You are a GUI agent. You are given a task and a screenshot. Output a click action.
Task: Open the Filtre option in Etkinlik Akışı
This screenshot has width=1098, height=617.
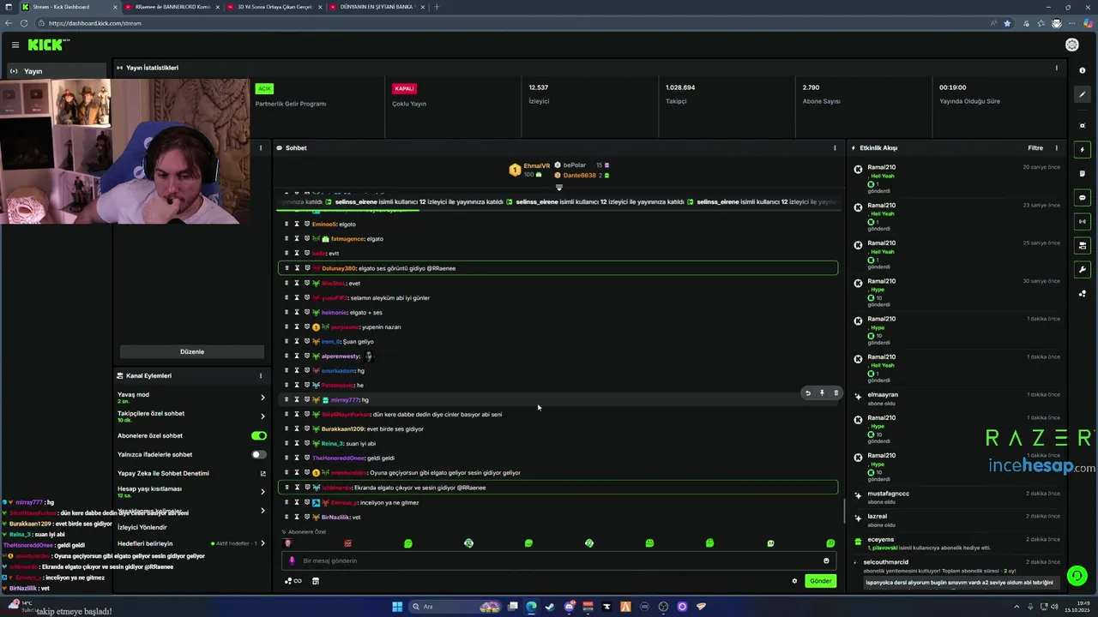(x=1035, y=148)
